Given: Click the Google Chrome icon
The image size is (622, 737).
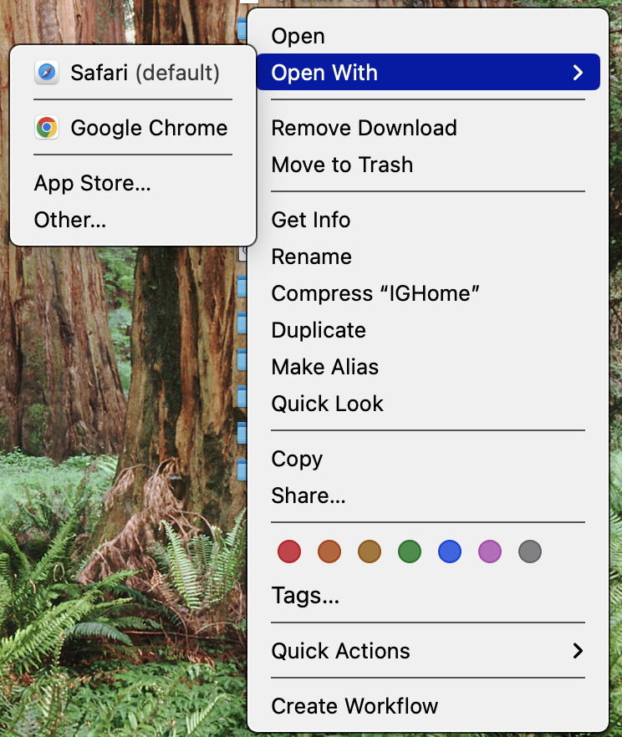Looking at the screenshot, I should [47, 127].
